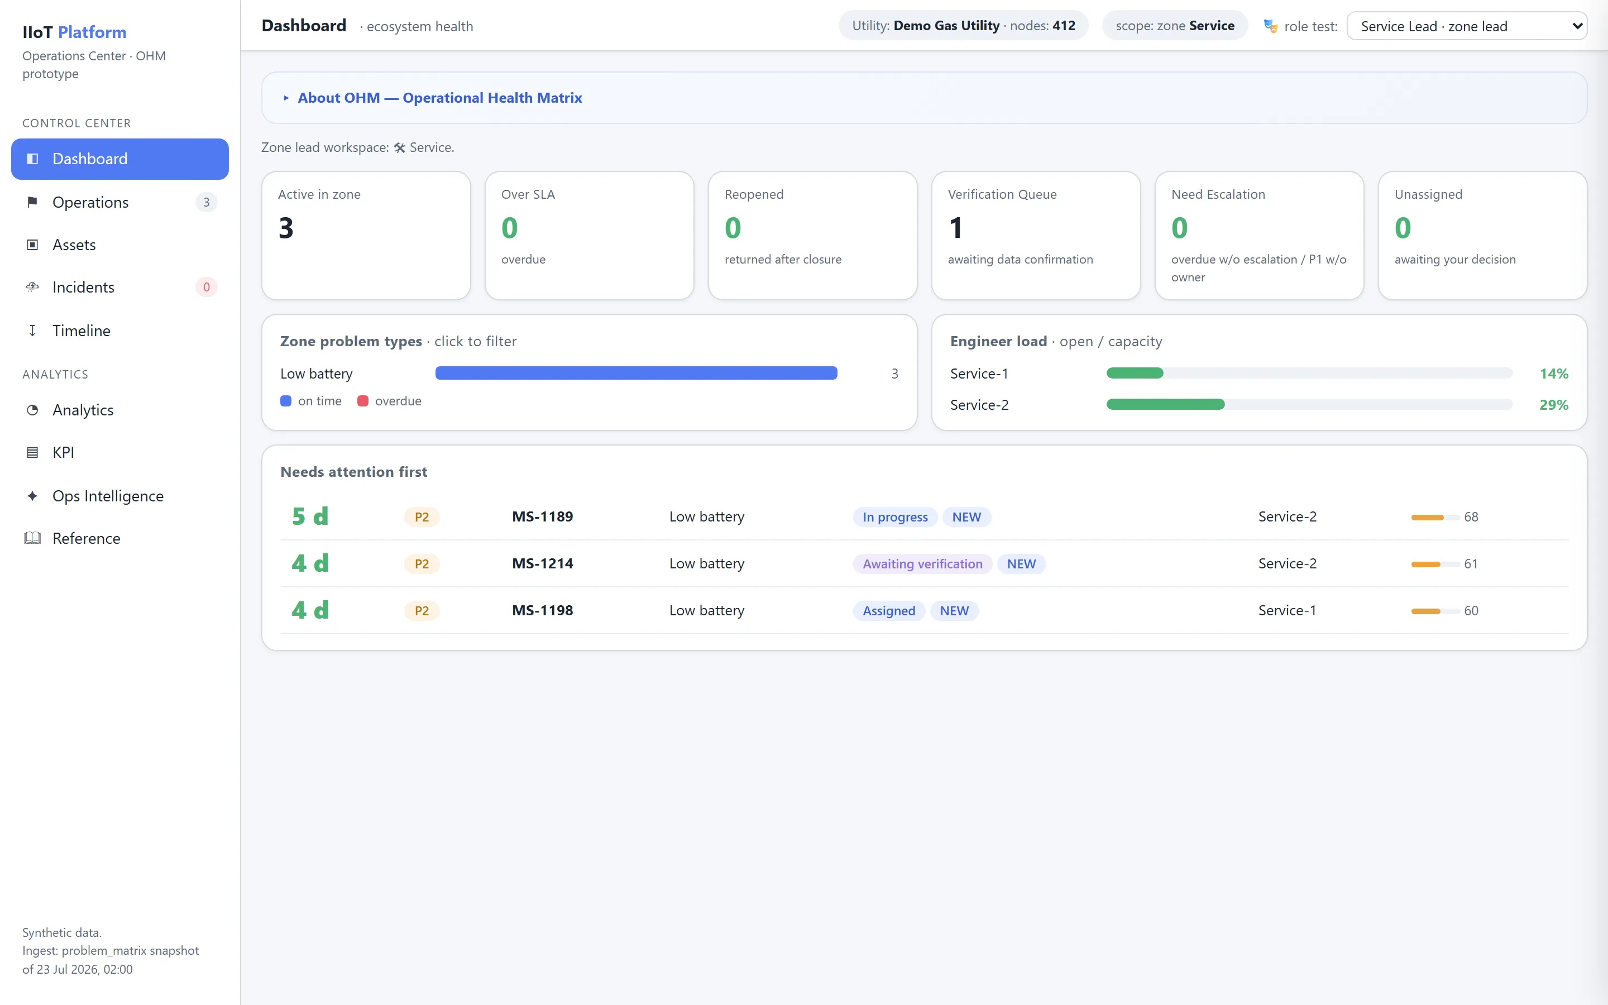Click P2 badge on MS-1198 row
Viewport: 1608px width, 1005px height.
(x=422, y=611)
